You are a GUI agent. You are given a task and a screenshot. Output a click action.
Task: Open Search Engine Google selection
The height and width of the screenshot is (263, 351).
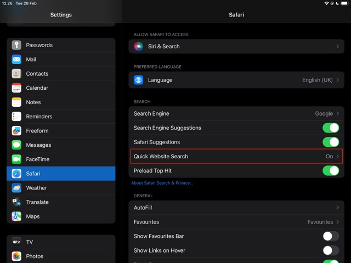click(x=237, y=114)
